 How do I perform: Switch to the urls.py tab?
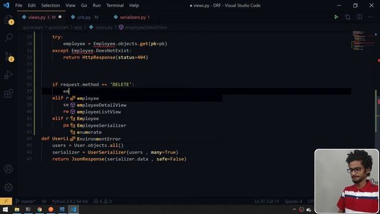(x=84, y=17)
